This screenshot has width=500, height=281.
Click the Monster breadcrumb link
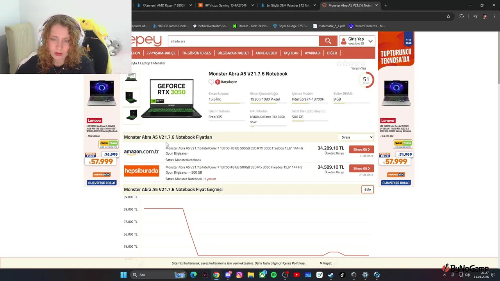tap(159, 63)
